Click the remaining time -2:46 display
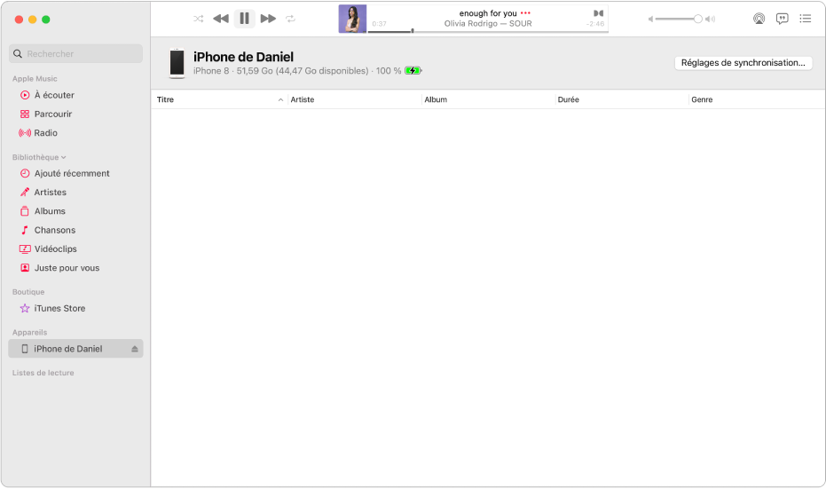This screenshot has height=489, width=826. [x=595, y=24]
